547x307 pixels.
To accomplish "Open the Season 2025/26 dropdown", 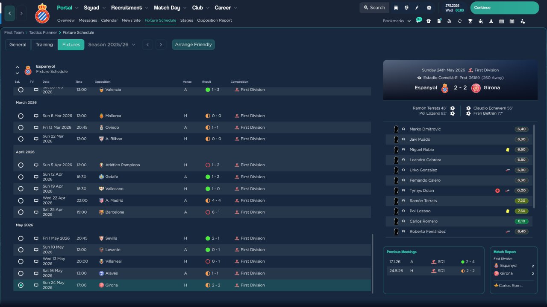I will pos(112,45).
